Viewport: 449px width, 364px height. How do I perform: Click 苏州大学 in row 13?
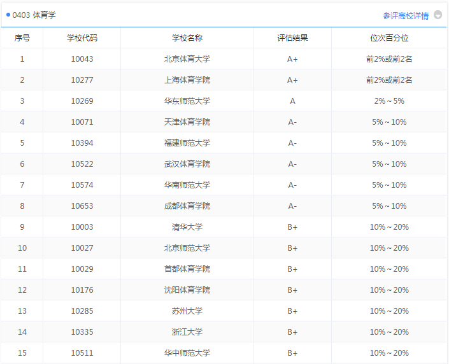click(x=187, y=311)
